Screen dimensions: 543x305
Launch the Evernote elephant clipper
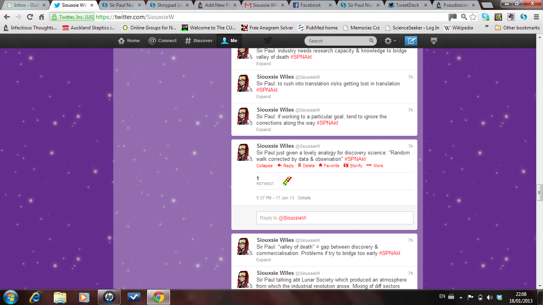click(x=511, y=17)
